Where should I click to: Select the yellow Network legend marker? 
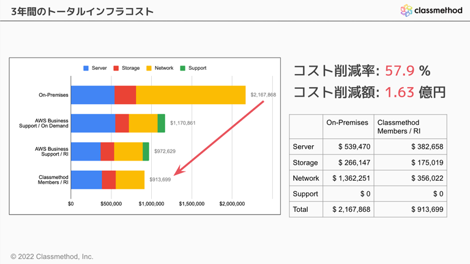click(149, 68)
